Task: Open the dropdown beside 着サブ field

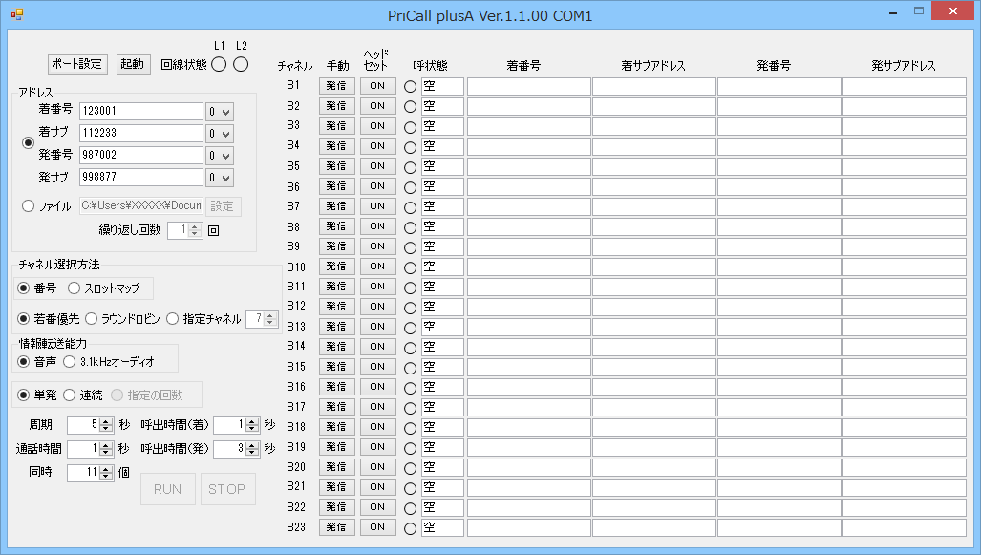Action: [220, 134]
